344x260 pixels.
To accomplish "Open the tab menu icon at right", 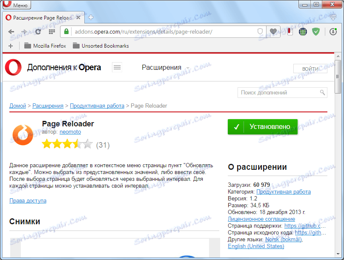I will [333, 17].
